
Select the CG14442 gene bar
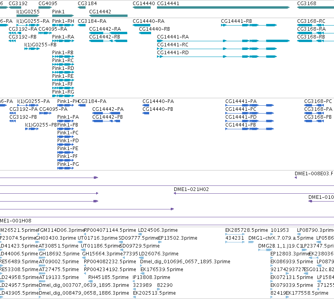click(108, 16)
